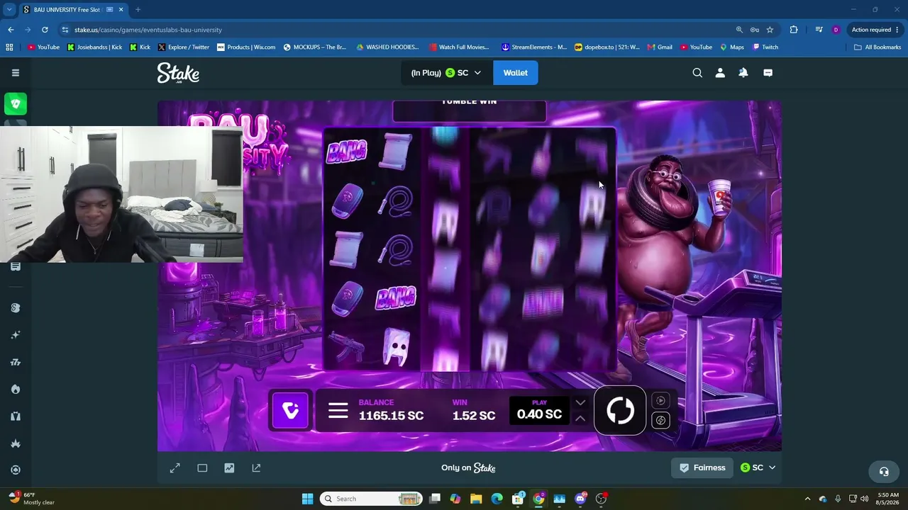Open the user profile menu

coord(720,73)
